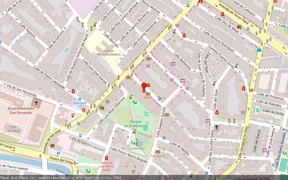Click Calle Luis Royo Villanova street name

tap(112, 111)
